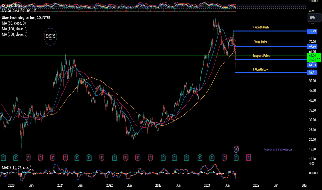The height and width of the screenshot is (190, 322).
Task: Click the 2025 label on the time axis
Action: coord(256,185)
